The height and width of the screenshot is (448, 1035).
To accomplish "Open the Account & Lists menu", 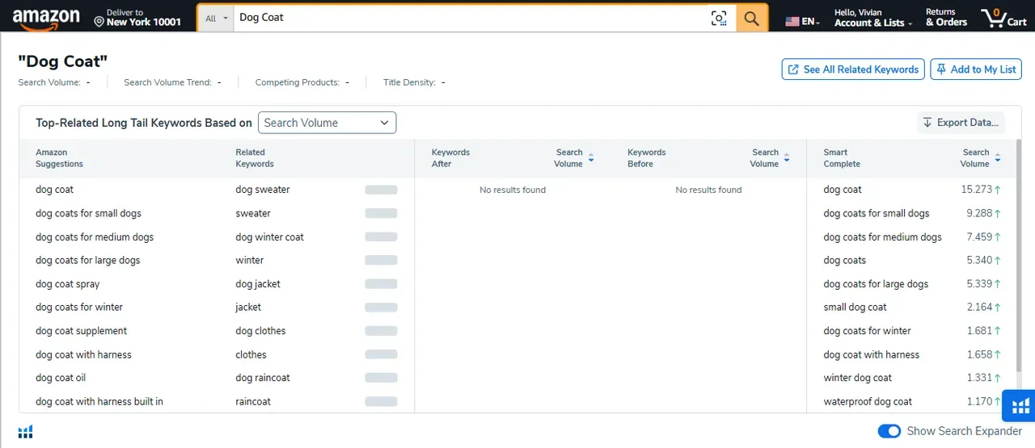I will pyautogui.click(x=872, y=18).
